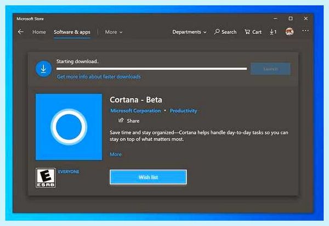The width and height of the screenshot is (329, 226).
Task: Expand the More dropdown
Action: coord(114,32)
